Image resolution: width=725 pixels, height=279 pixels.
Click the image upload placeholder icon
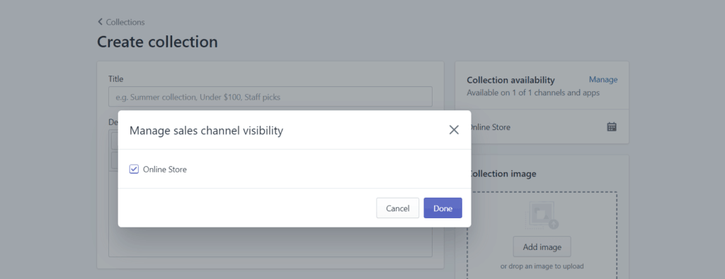542,215
